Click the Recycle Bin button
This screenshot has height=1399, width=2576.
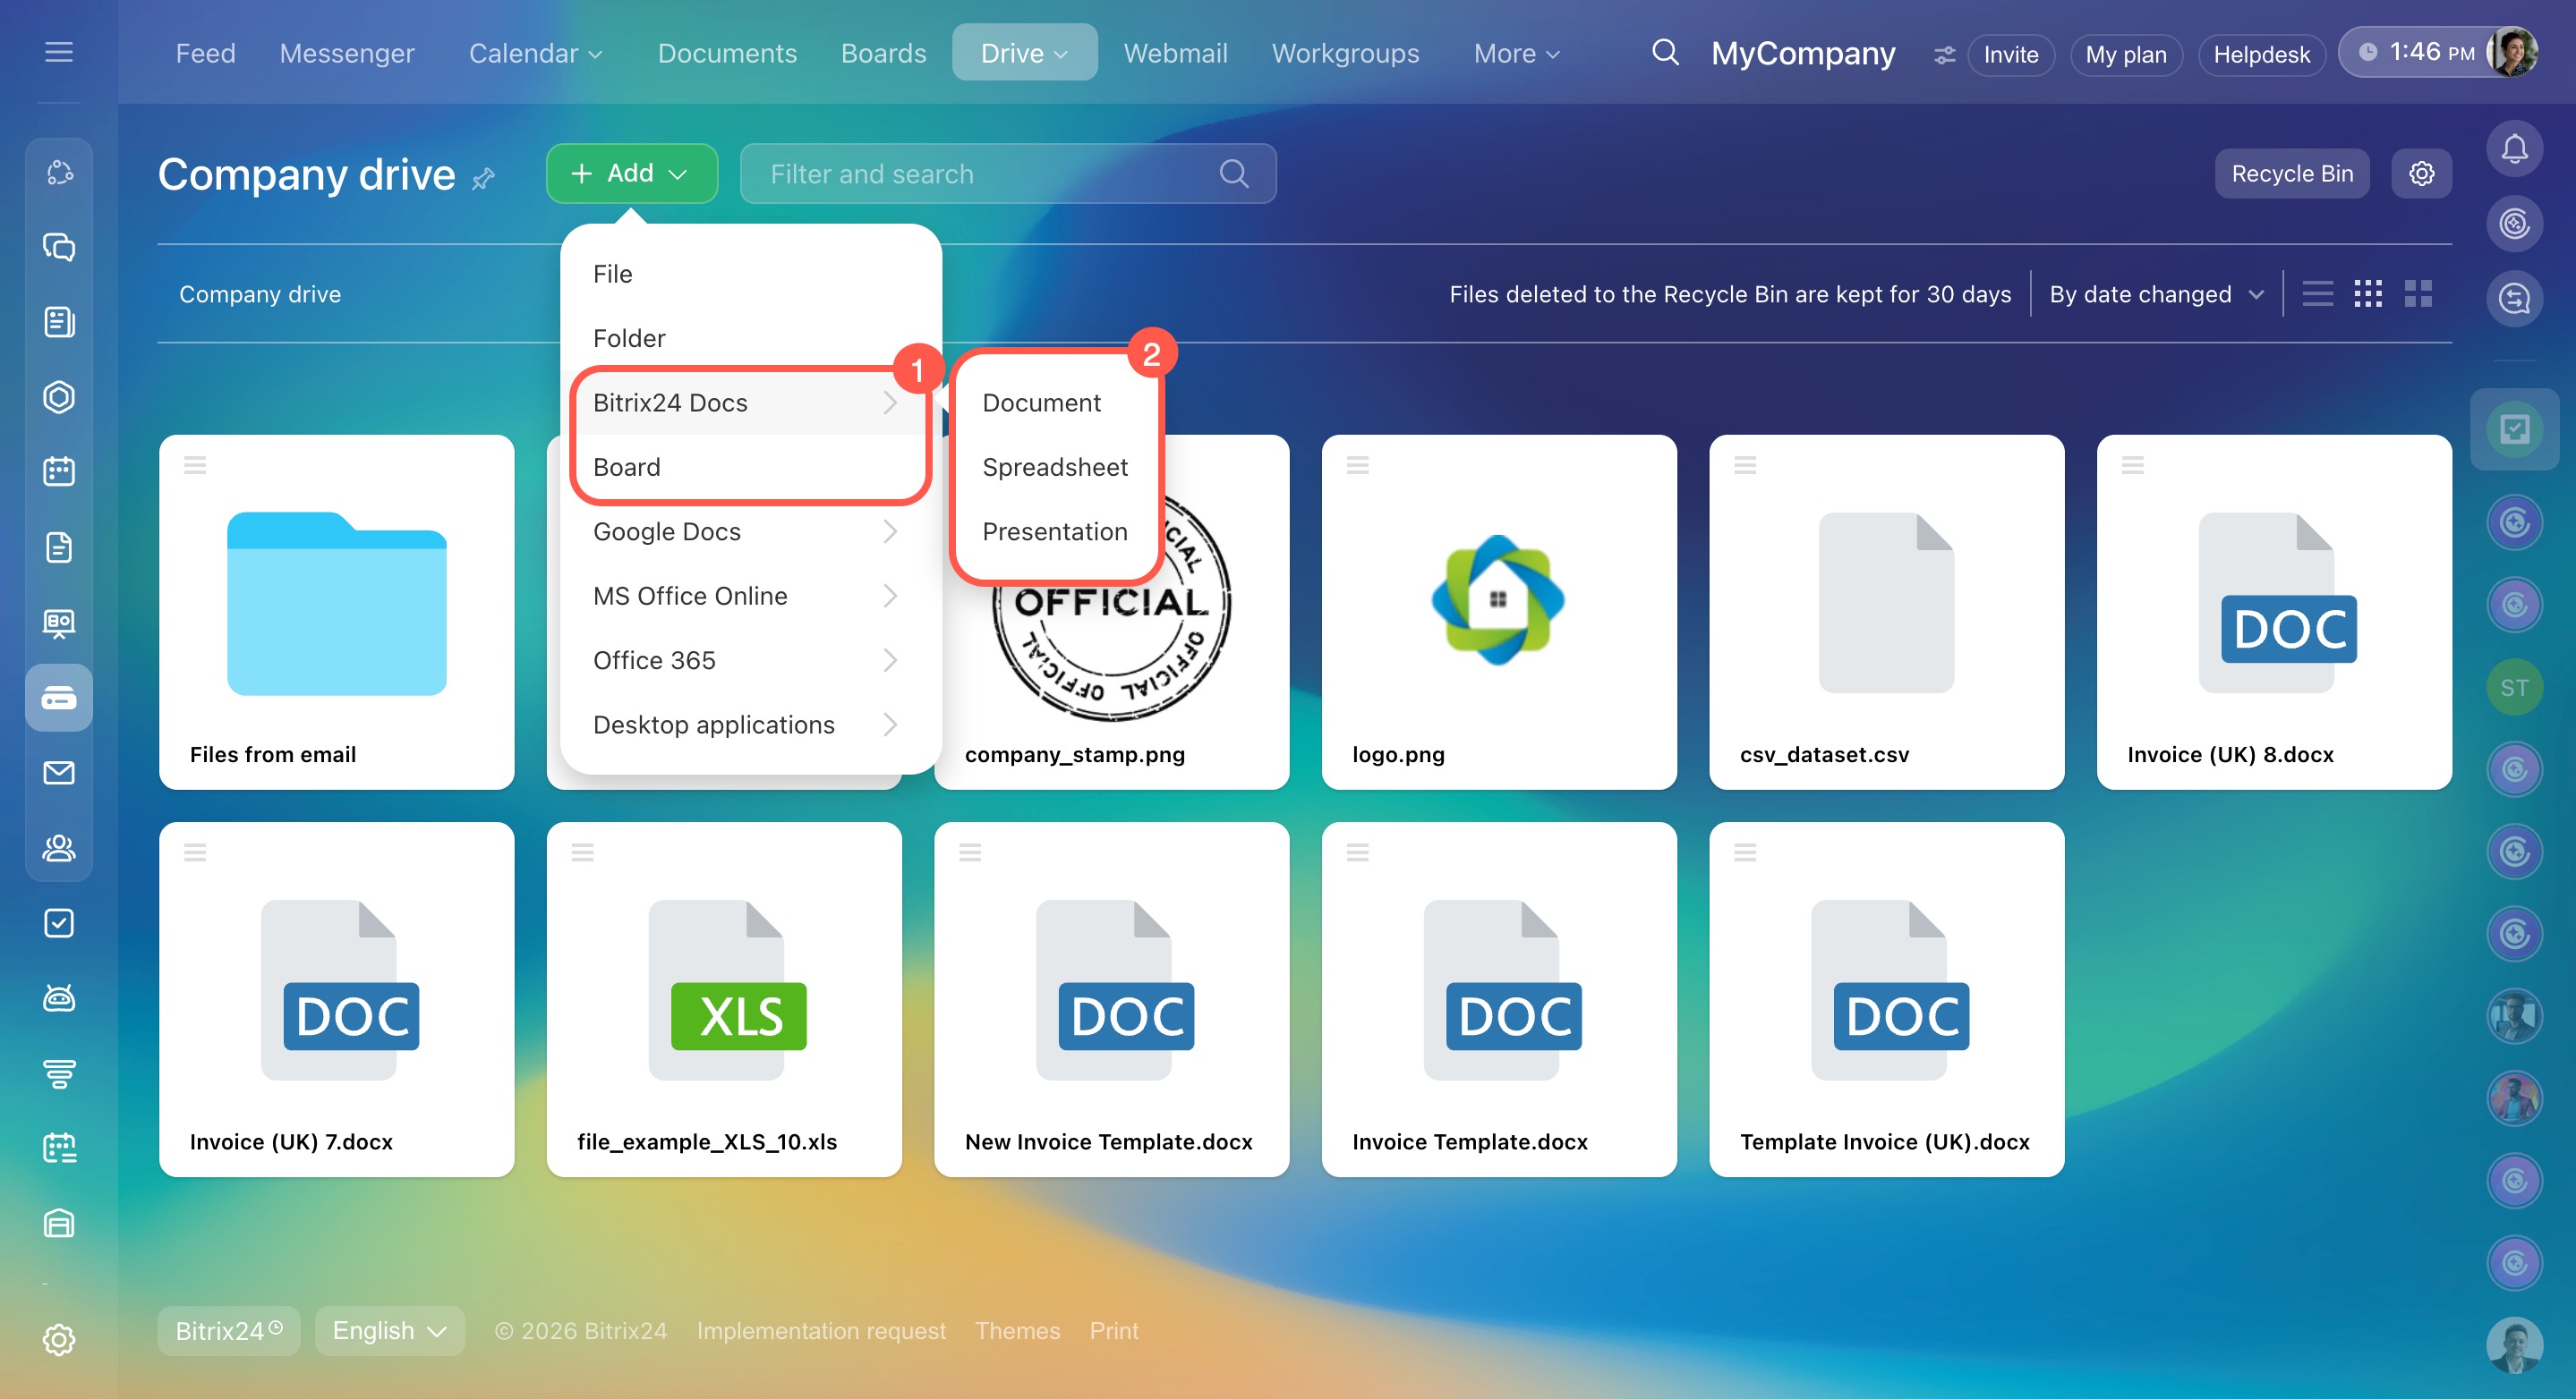2291,174
